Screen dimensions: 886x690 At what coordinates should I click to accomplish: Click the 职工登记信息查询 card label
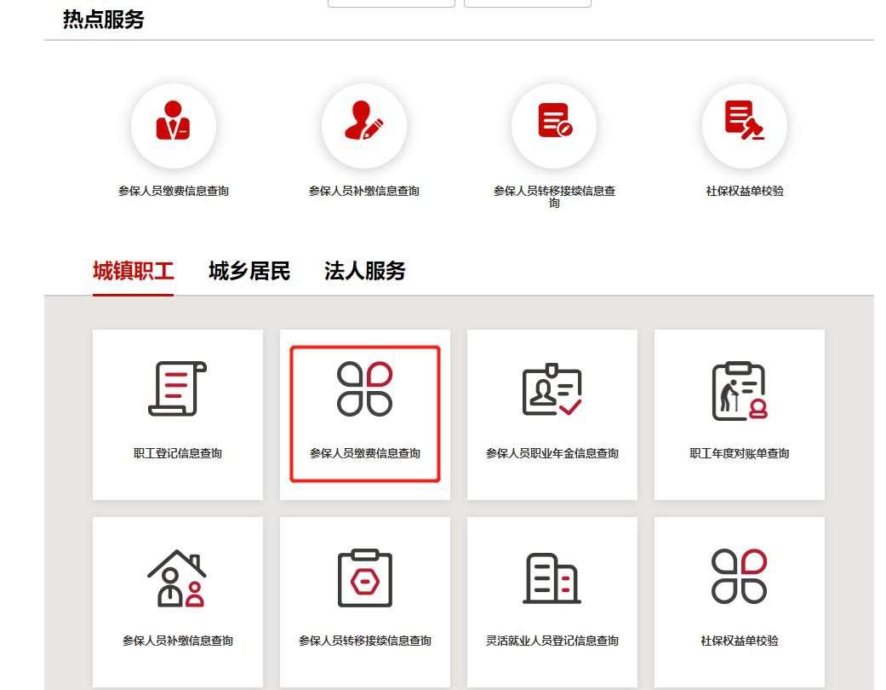177,453
